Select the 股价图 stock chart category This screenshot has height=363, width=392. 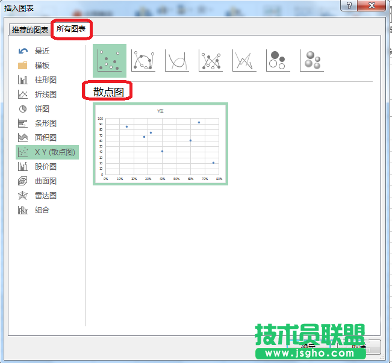coord(47,167)
